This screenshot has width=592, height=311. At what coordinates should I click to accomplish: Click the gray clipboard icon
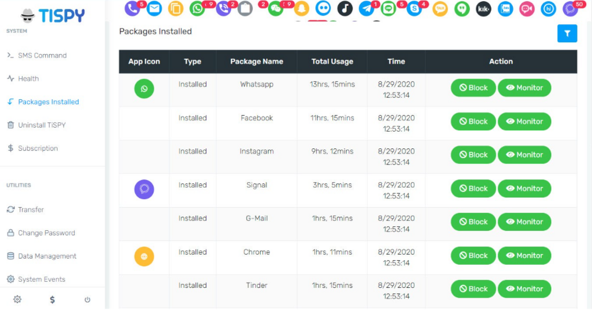tap(245, 8)
